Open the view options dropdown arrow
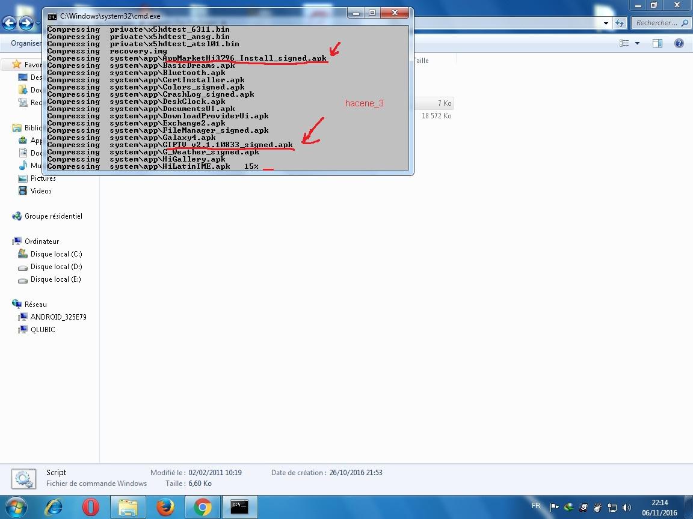Image resolution: width=693 pixels, height=519 pixels. [637, 43]
